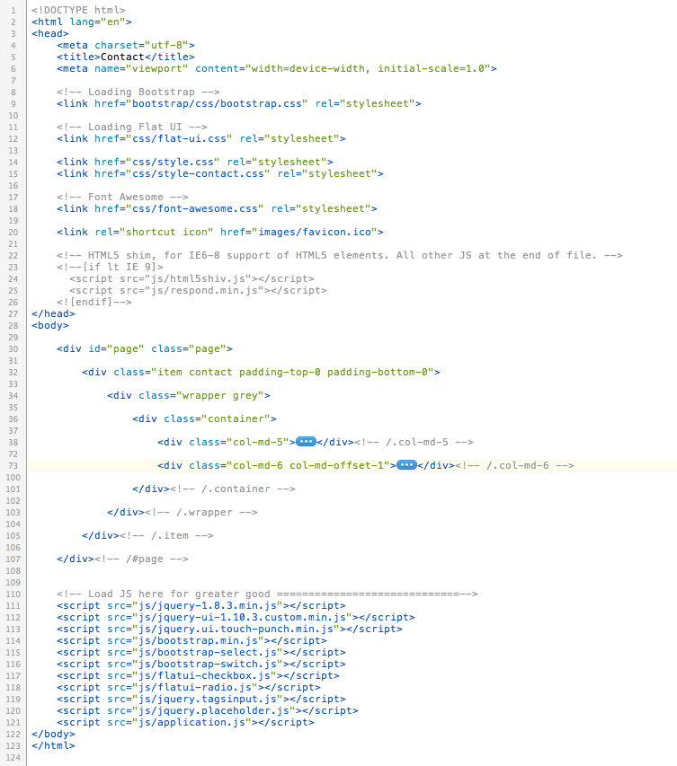Click "js/html5shiv.js" script source
Image resolution: width=677 pixels, height=766 pixels.
(x=198, y=279)
